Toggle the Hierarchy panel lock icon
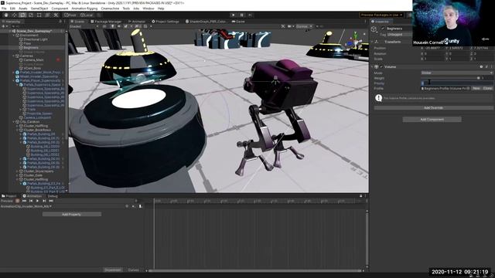 pos(60,22)
